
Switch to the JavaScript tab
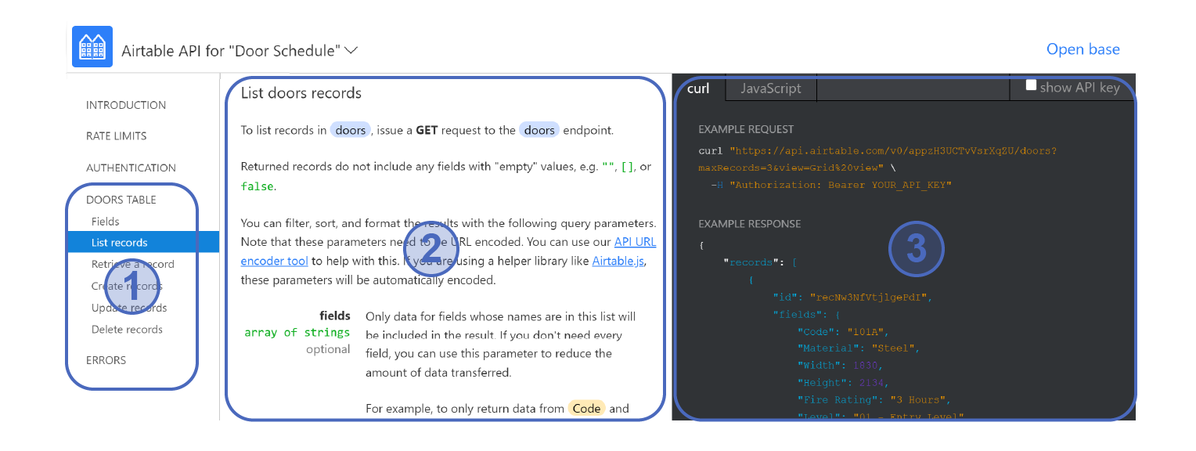pos(770,88)
